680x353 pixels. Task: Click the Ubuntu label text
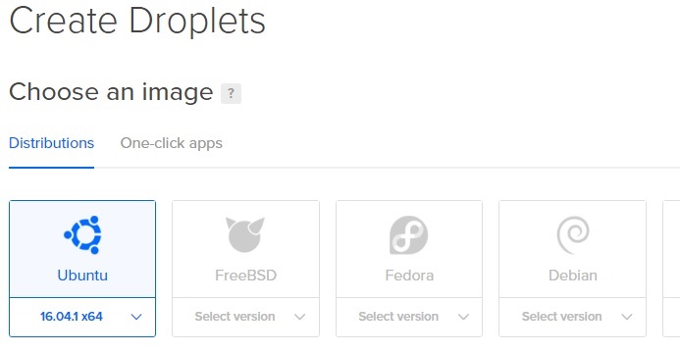click(82, 276)
